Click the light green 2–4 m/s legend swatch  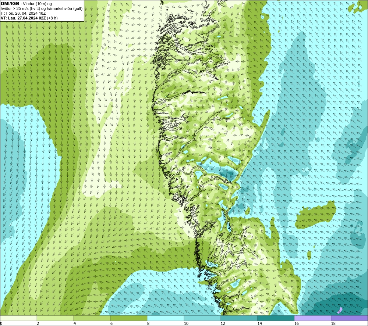pyautogui.click(x=55, y=318)
